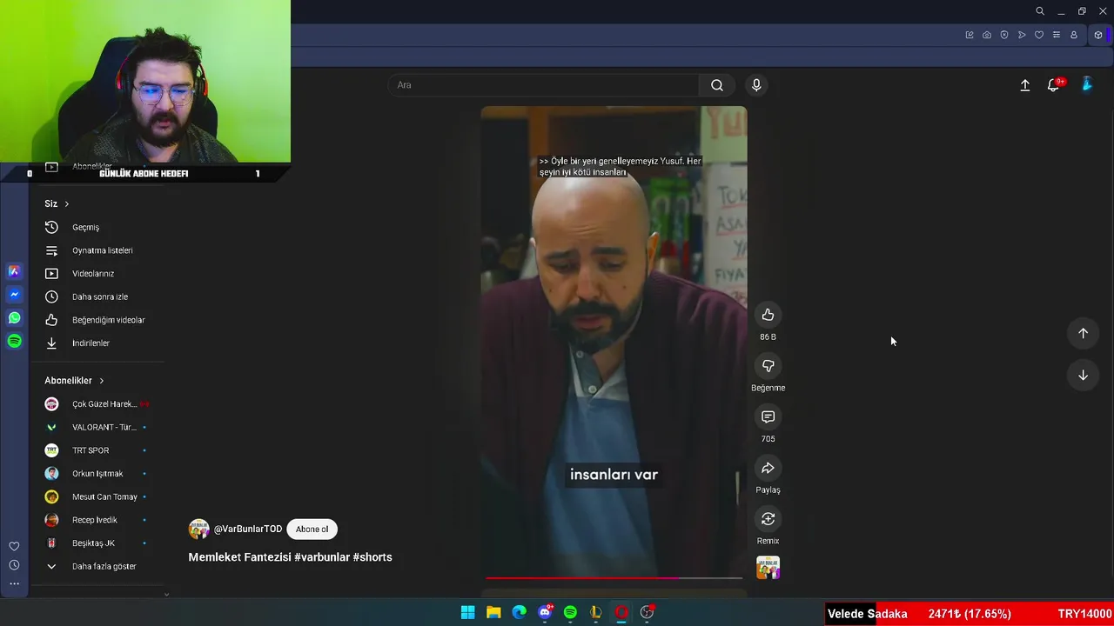Bookmark the page with the address bar heart
Viewport: 1114px width, 626px height.
1039,35
